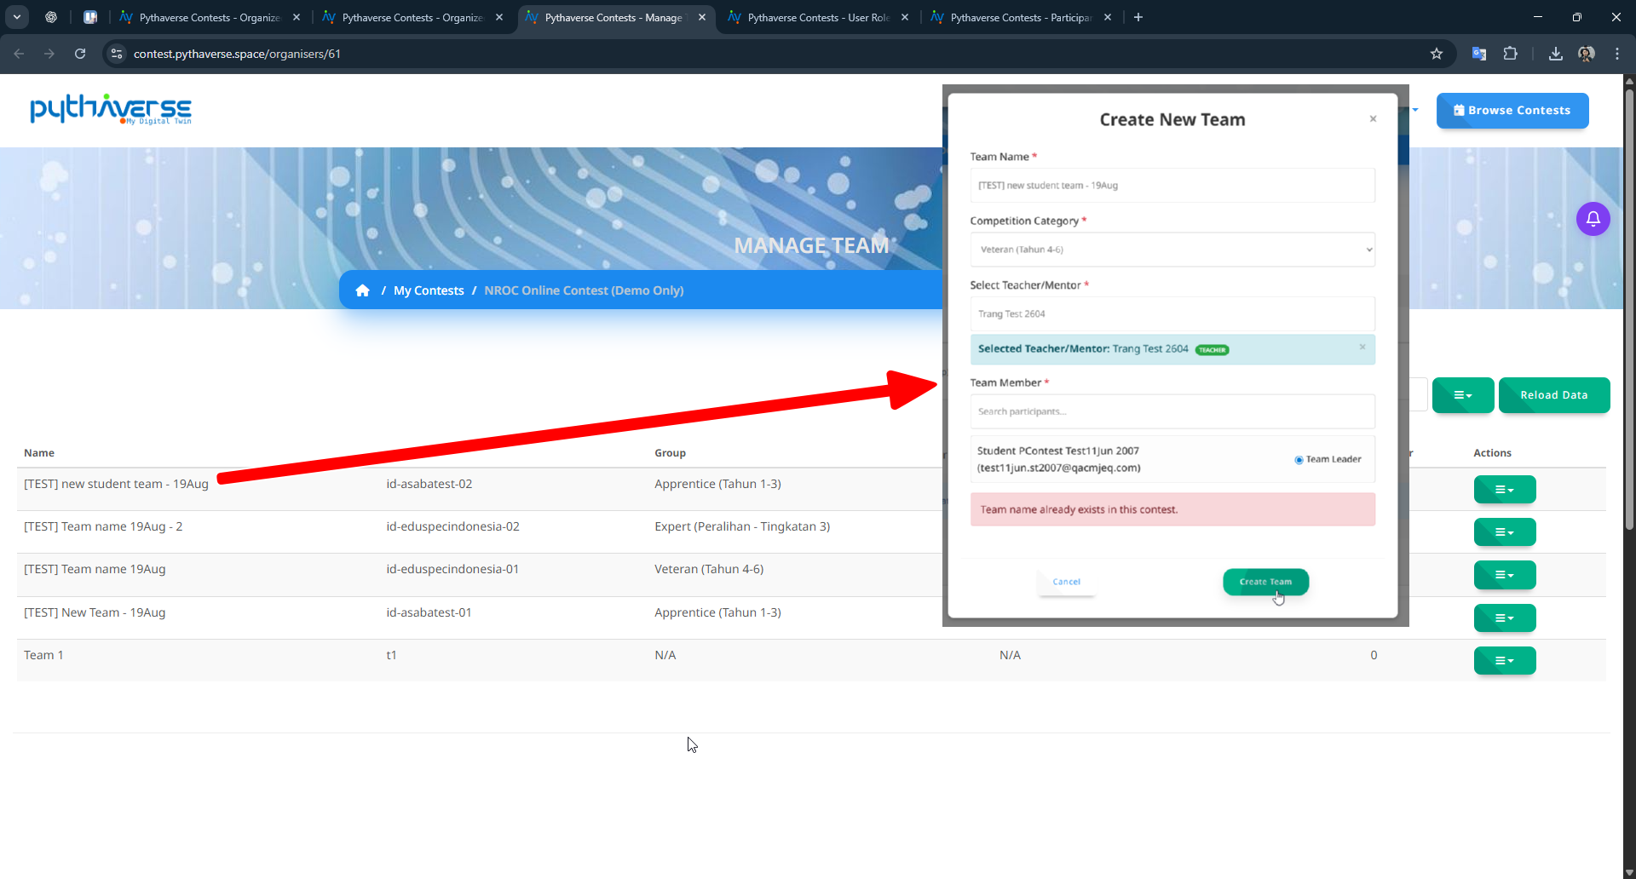Click the address bar URL
This screenshot has width=1636, height=879.
pyautogui.click(x=237, y=54)
